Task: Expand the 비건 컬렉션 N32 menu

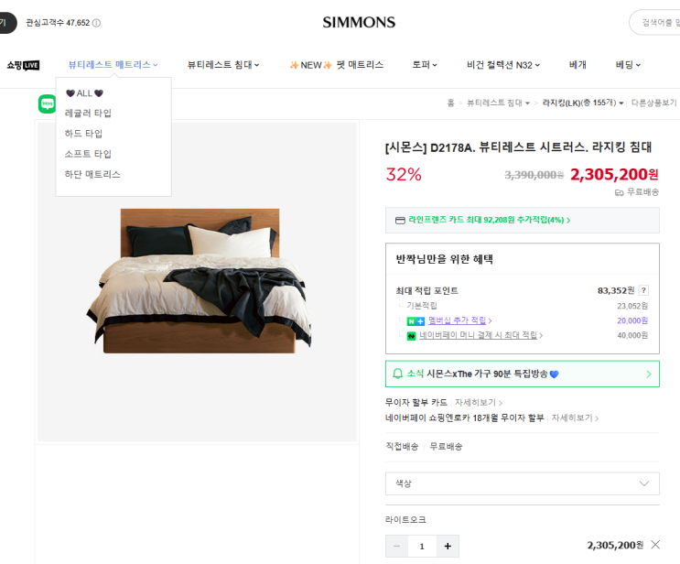Action: tap(503, 65)
